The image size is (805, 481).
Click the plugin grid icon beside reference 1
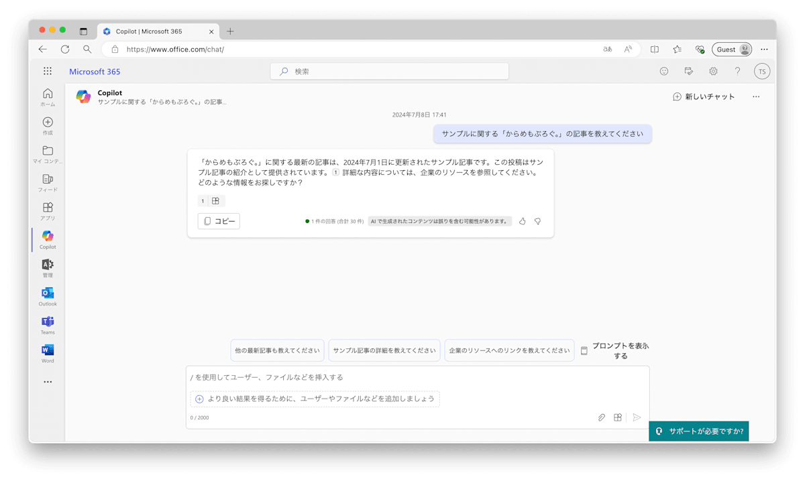pos(215,201)
